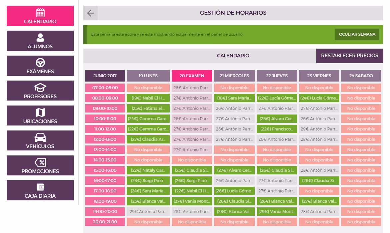Click the back arrow in the header
The width and height of the screenshot is (390, 233).
[x=90, y=13]
